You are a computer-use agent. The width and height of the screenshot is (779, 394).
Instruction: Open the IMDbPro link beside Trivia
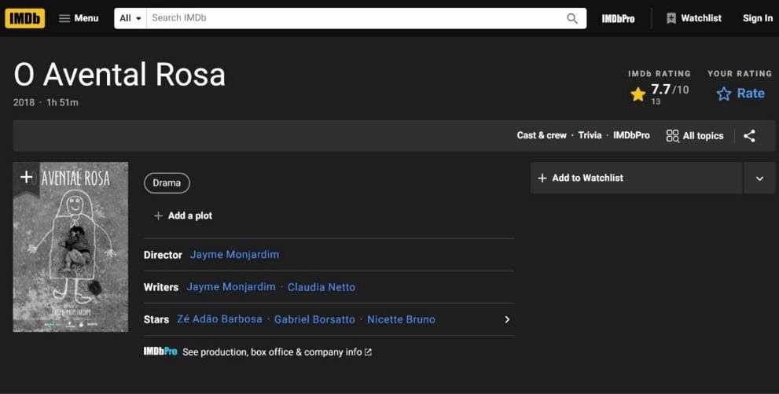631,135
